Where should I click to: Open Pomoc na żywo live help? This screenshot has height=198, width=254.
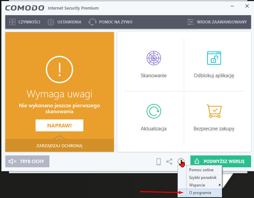click(110, 22)
